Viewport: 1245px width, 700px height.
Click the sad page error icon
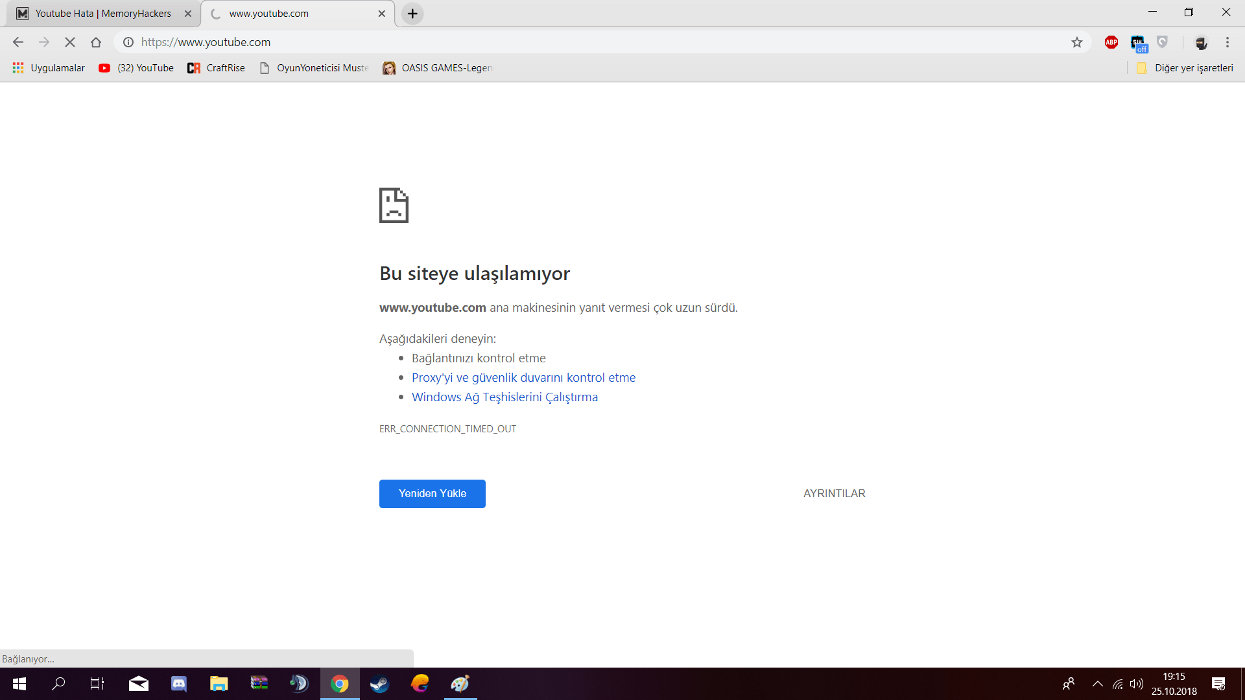coord(394,205)
